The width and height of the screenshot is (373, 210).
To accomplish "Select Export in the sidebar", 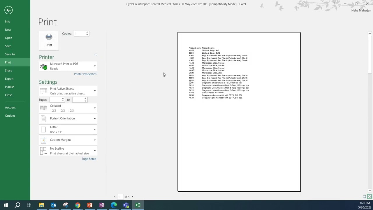I will pyautogui.click(x=15, y=79).
